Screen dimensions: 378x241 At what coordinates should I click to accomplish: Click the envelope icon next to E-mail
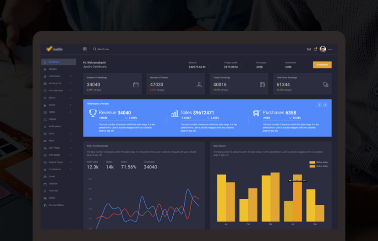pyautogui.click(x=45, y=177)
